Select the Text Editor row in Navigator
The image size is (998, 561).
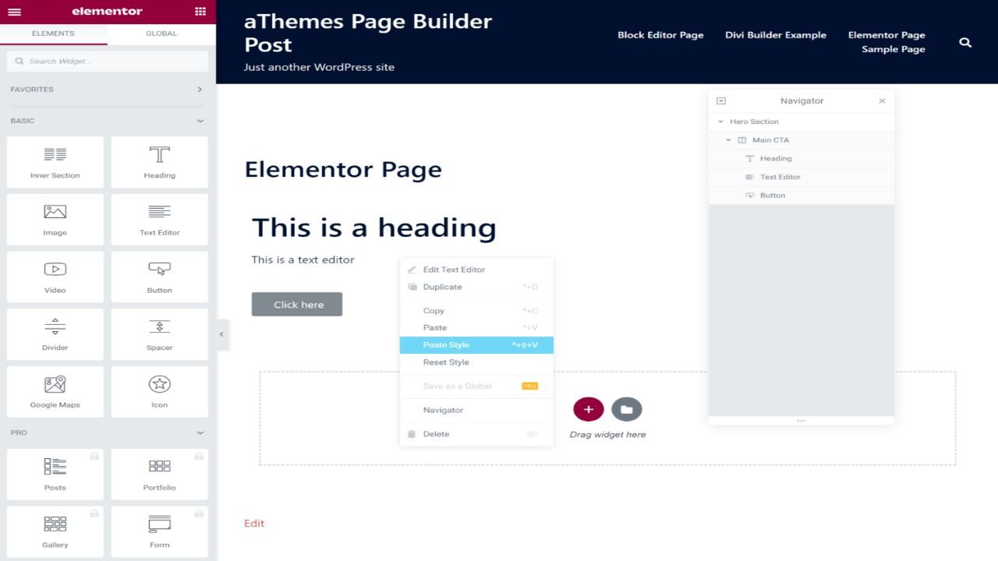pos(802,177)
